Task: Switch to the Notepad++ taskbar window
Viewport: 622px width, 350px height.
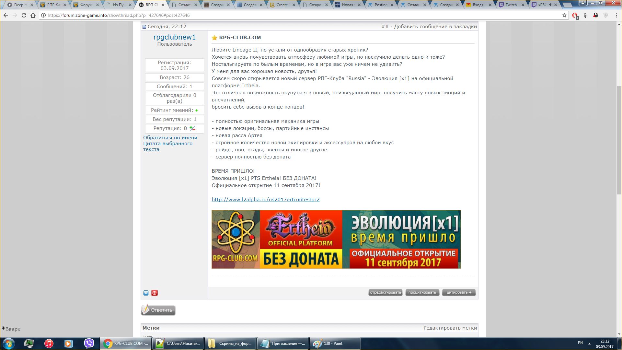Action: click(178, 344)
